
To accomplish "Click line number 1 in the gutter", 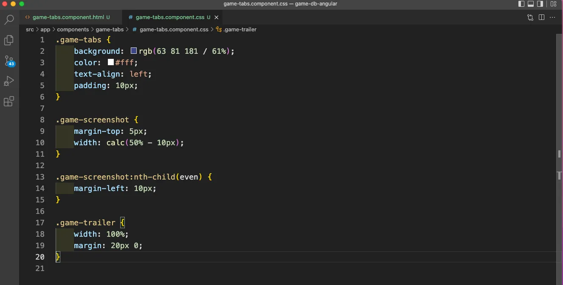I will pos(42,40).
